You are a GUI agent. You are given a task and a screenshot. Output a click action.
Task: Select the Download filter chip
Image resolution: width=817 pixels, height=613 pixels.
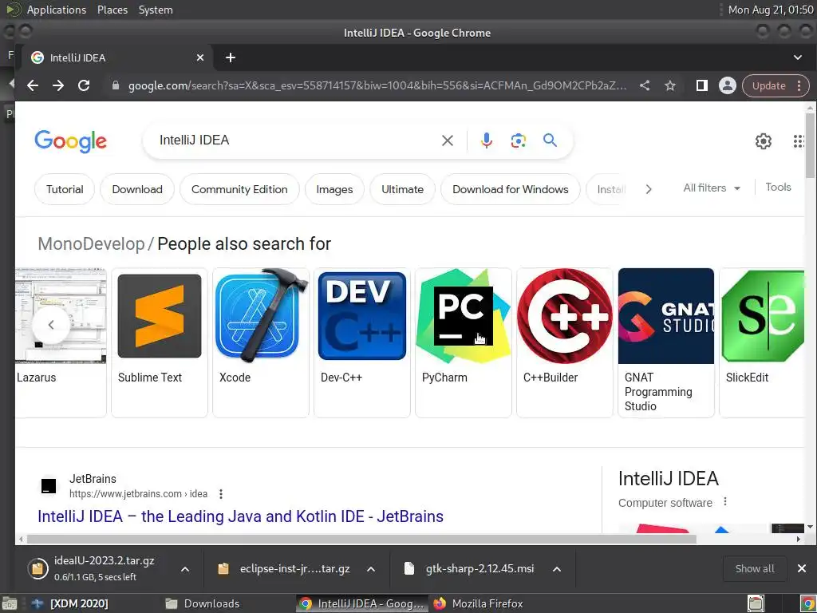[137, 189]
